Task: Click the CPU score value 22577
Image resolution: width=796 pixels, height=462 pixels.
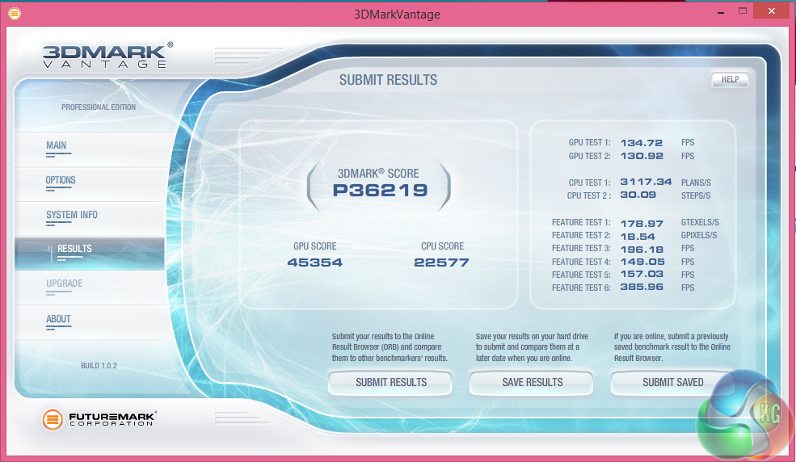Action: click(x=442, y=262)
